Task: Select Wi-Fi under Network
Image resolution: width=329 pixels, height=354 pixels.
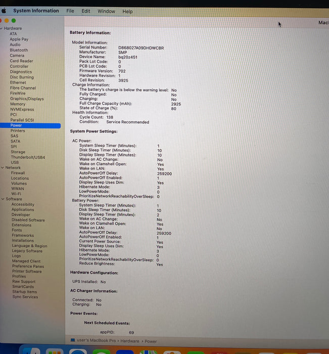Action: tap(16, 194)
